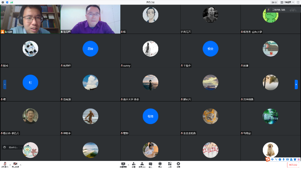Expand video options arrow beside the camera
This screenshot has width=301, height=169.
[x=21, y=165]
